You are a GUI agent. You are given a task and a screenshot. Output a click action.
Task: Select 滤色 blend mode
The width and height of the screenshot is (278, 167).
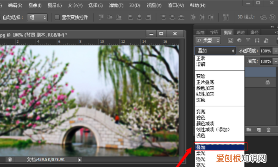(220, 118)
